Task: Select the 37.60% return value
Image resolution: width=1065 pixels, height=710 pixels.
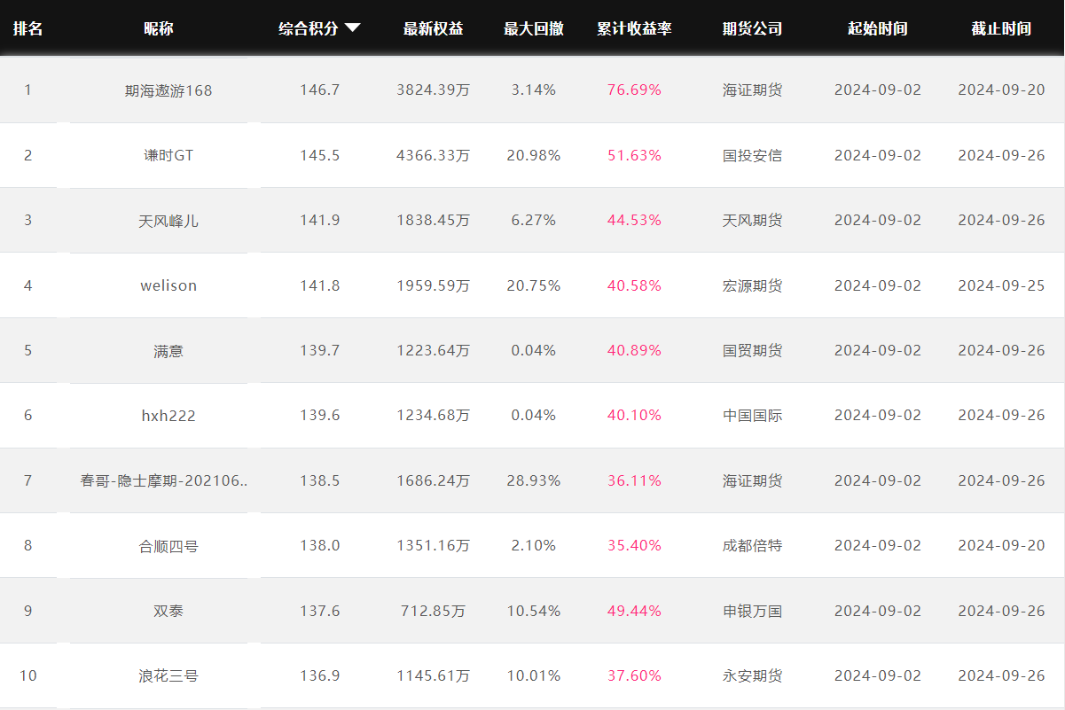Action: pyautogui.click(x=634, y=676)
